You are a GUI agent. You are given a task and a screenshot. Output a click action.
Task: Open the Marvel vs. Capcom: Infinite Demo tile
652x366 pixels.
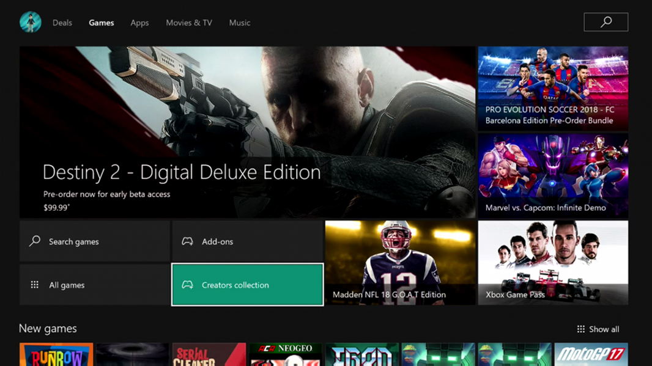(552, 175)
